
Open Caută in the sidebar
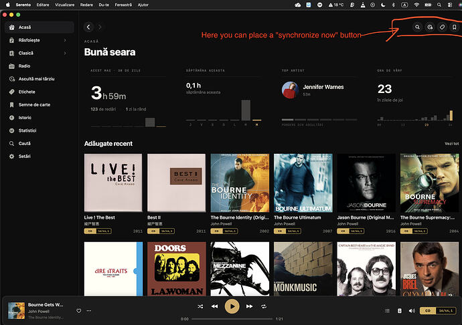click(x=40, y=143)
